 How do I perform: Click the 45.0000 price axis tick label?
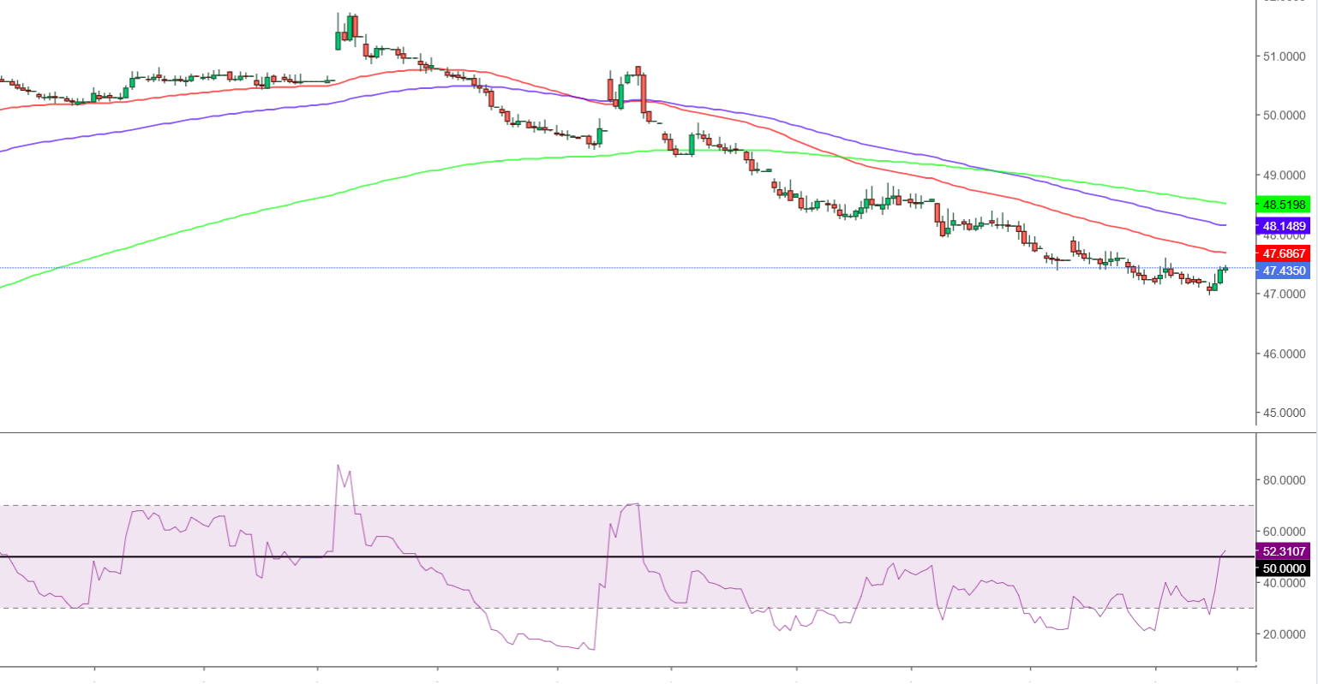[x=1285, y=413]
